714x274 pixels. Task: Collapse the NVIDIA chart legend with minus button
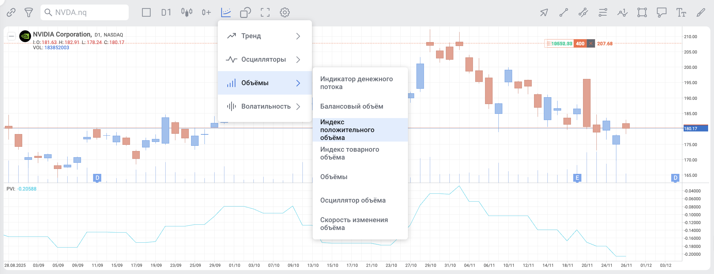[11, 36]
